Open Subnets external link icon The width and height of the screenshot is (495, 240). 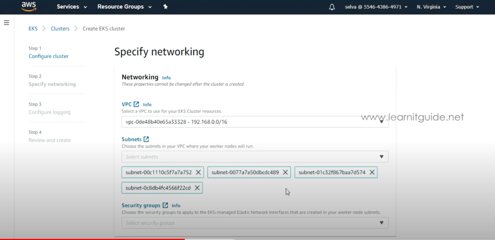click(x=146, y=139)
